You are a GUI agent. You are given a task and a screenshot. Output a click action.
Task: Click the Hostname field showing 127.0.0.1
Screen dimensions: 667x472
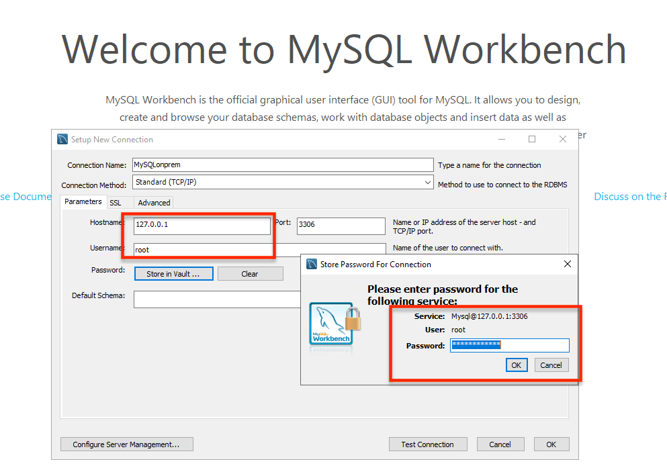[x=202, y=226]
